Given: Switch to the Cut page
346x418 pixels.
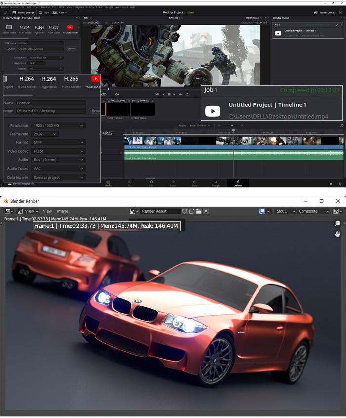Looking at the screenshot, I should pyautogui.click(x=130, y=183).
